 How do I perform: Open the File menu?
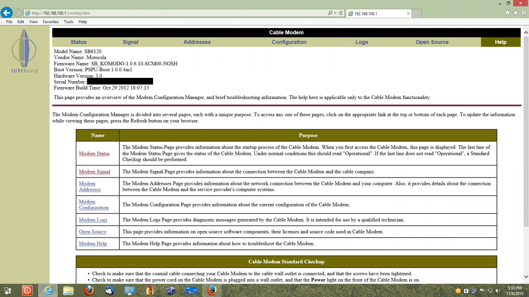pyautogui.click(x=9, y=22)
